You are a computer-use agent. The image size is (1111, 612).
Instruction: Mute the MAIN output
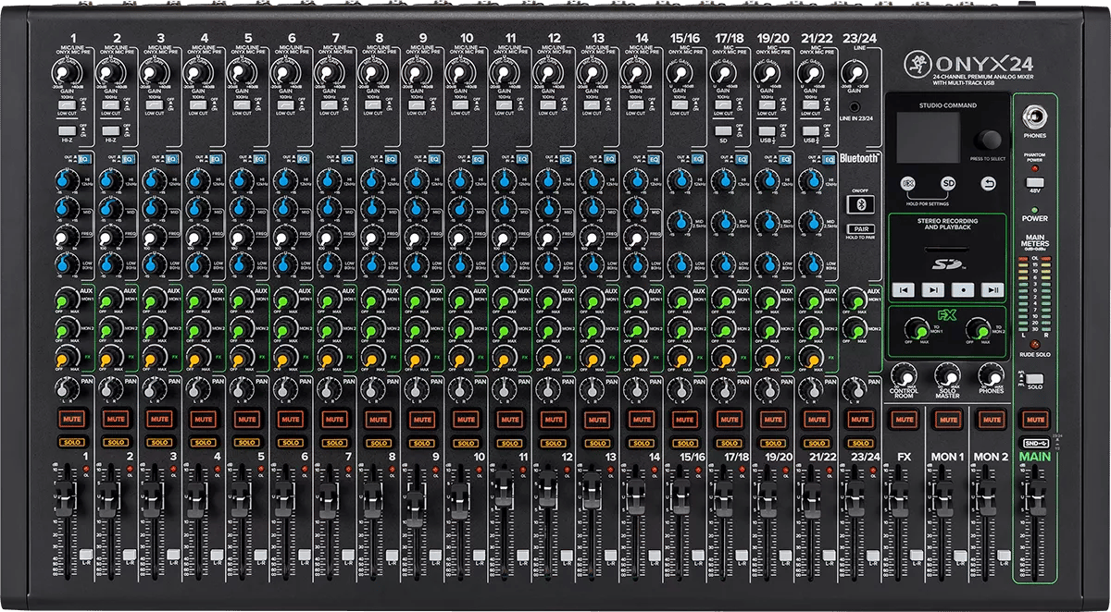point(1033,419)
